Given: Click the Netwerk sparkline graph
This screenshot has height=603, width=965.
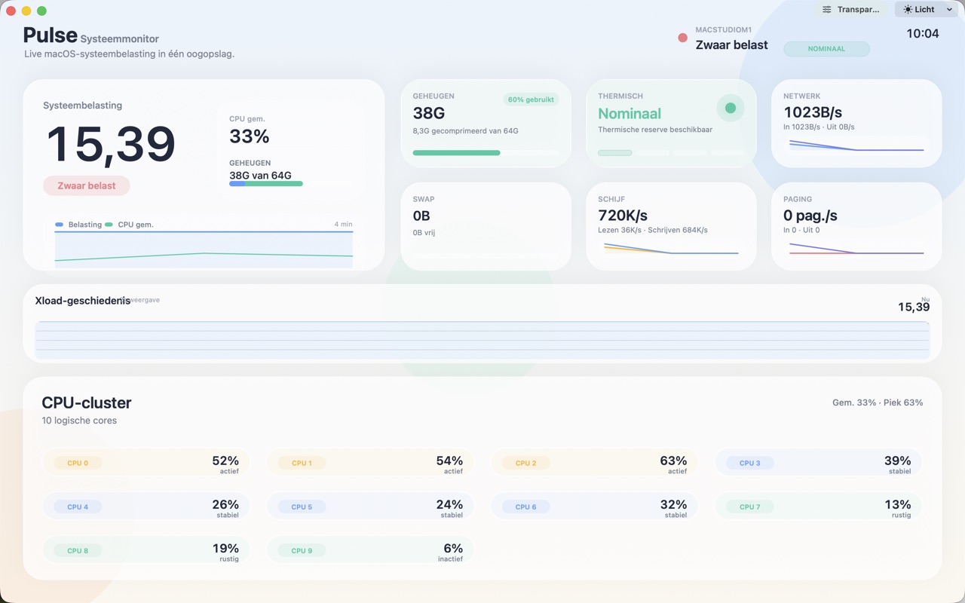Looking at the screenshot, I should 856,145.
